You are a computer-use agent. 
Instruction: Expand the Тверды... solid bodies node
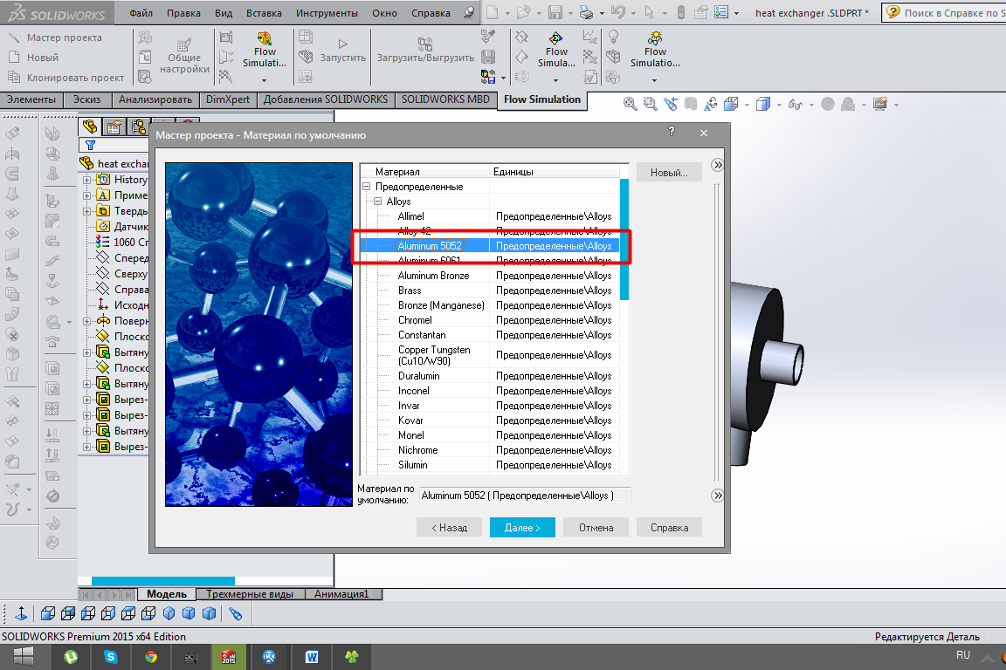[x=86, y=211]
